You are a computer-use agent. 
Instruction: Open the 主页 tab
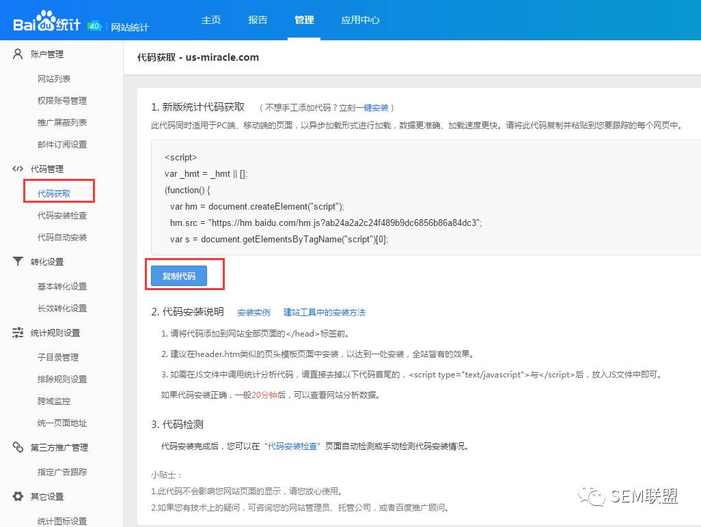point(211,20)
